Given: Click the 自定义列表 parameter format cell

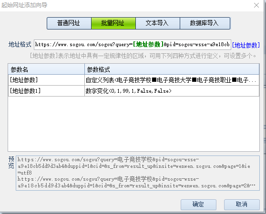Looking at the screenshot, I should tap(172, 80).
